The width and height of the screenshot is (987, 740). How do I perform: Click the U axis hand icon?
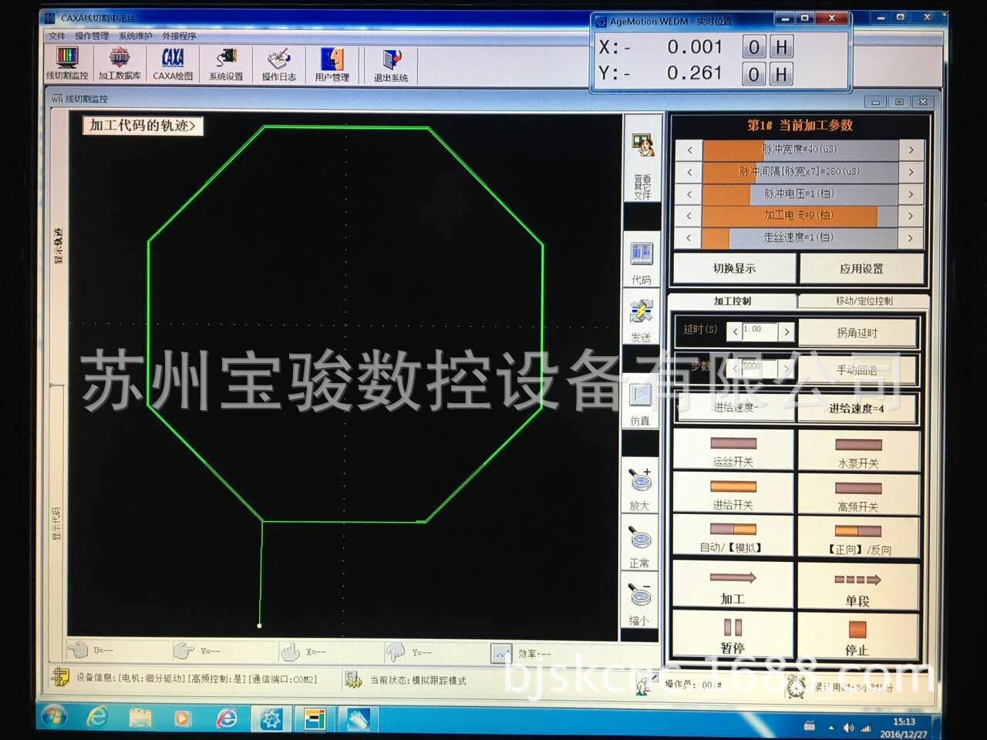tap(78, 650)
